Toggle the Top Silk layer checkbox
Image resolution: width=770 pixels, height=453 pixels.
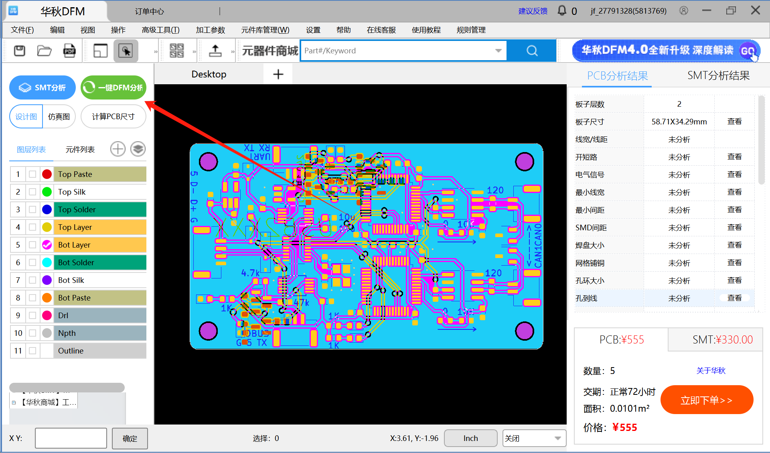[x=32, y=192]
